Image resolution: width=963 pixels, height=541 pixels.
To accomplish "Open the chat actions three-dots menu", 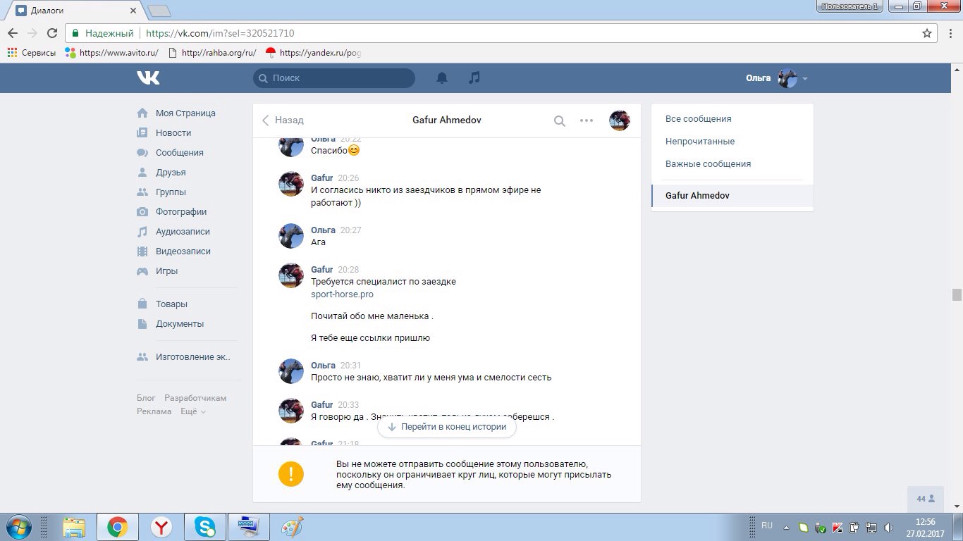I will pos(587,120).
